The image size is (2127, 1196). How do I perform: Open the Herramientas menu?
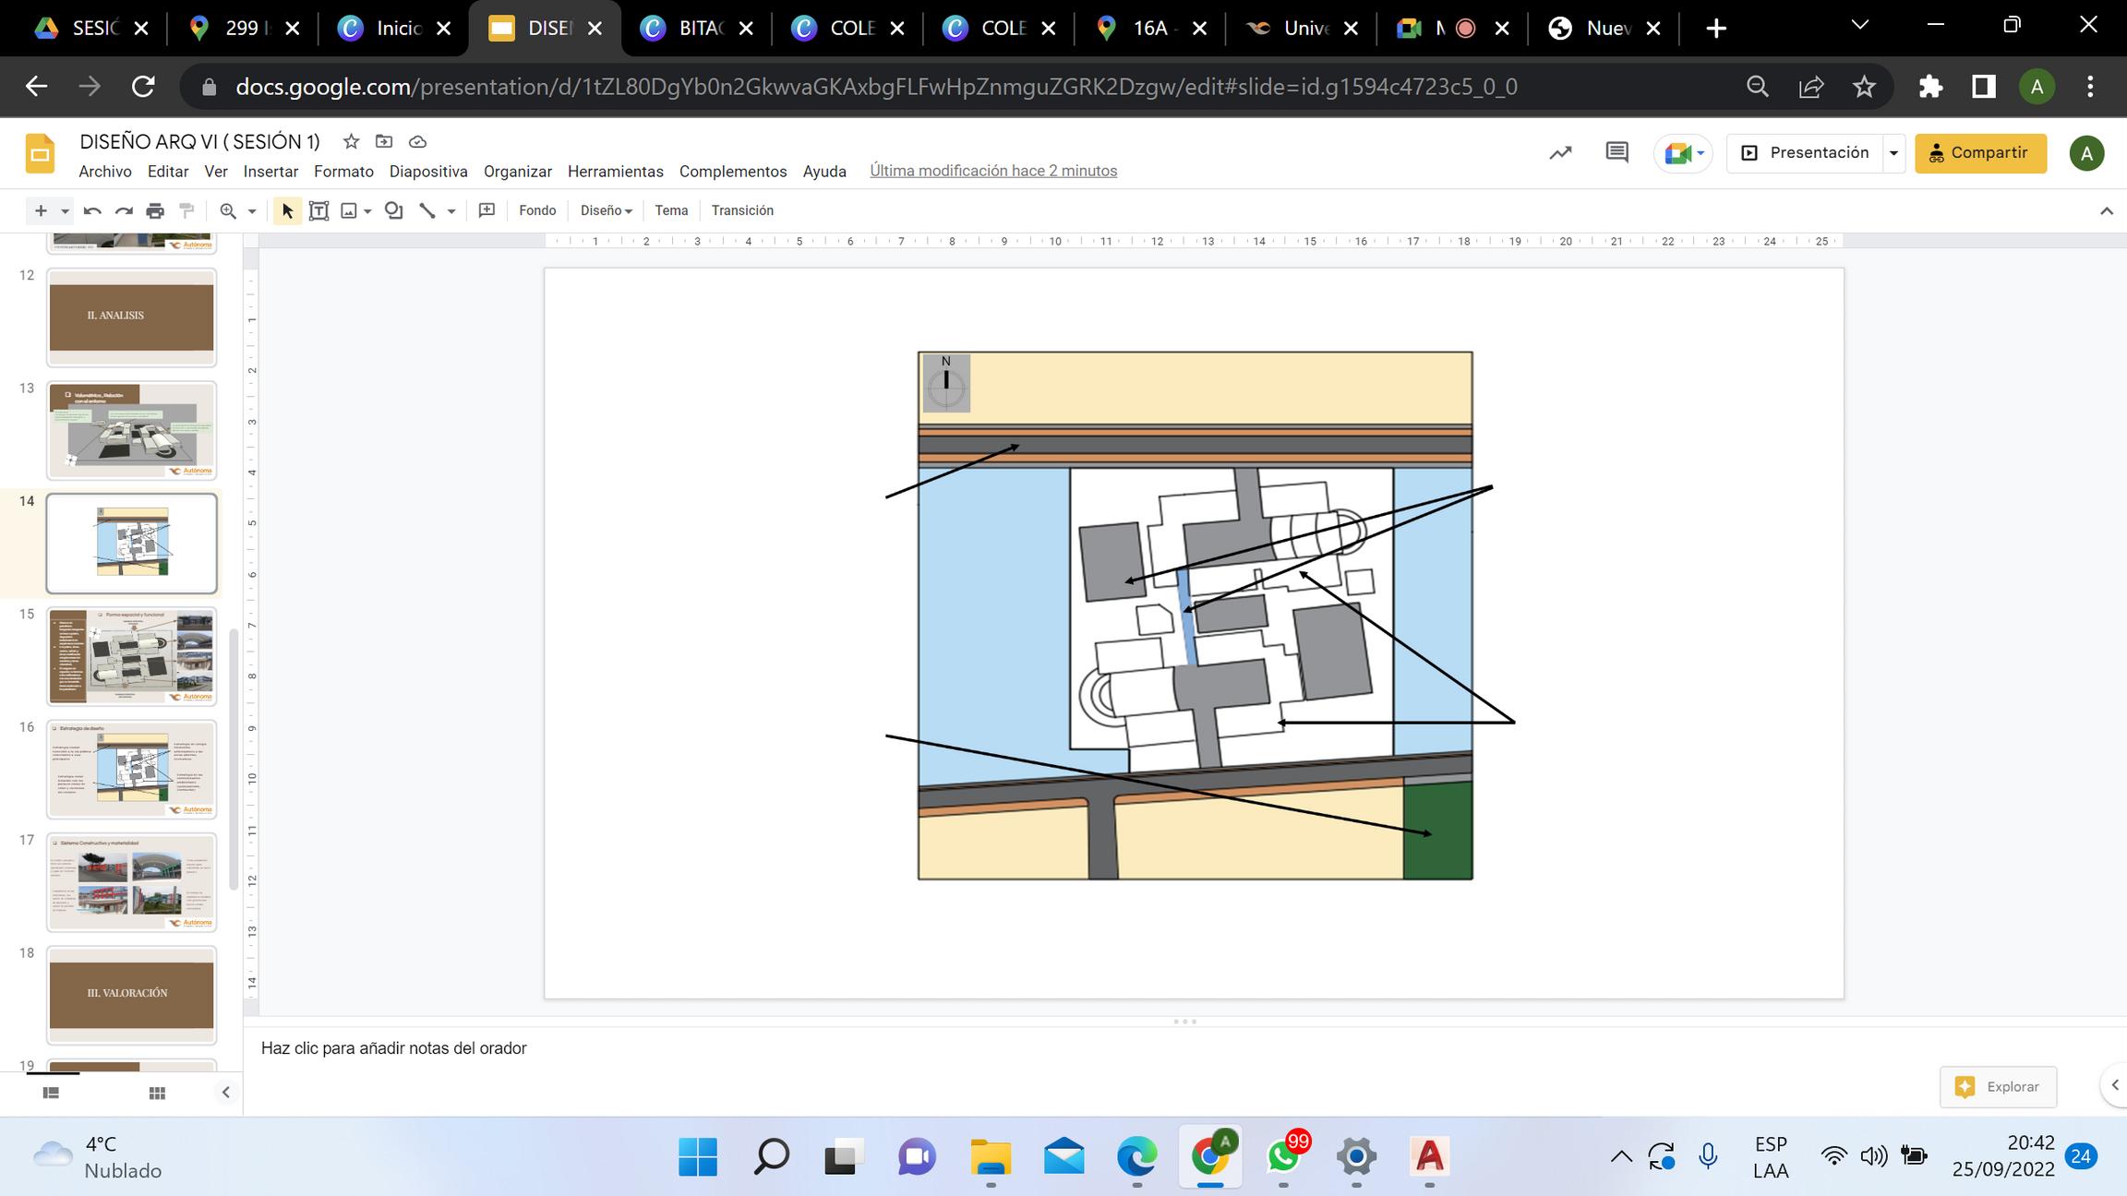click(615, 172)
